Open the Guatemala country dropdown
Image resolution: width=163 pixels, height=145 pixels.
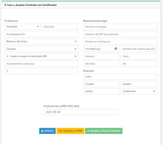[x=139, y=91]
